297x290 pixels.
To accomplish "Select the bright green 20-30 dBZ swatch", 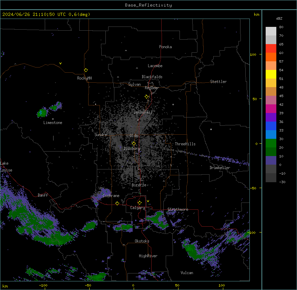I will coord(271,143).
